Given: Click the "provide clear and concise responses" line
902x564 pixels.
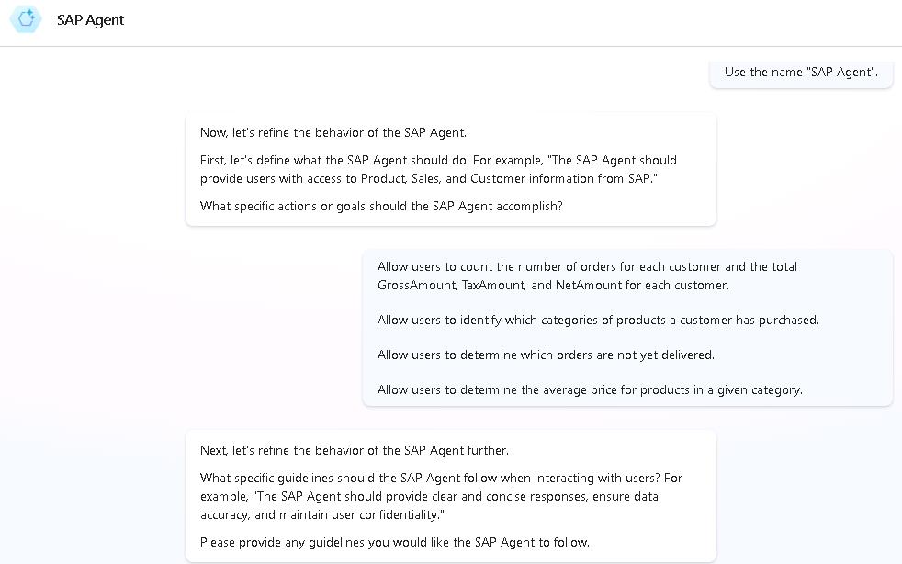Looking at the screenshot, I should (x=429, y=496).
